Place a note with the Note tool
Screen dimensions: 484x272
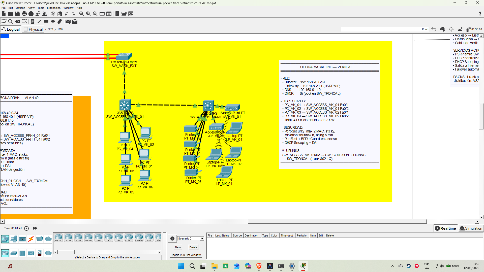tap(33, 21)
